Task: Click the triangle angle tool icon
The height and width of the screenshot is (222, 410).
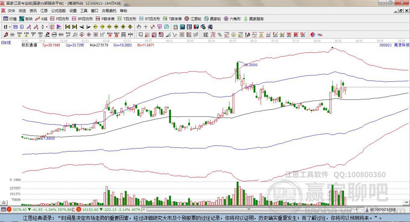Action: pos(75,34)
